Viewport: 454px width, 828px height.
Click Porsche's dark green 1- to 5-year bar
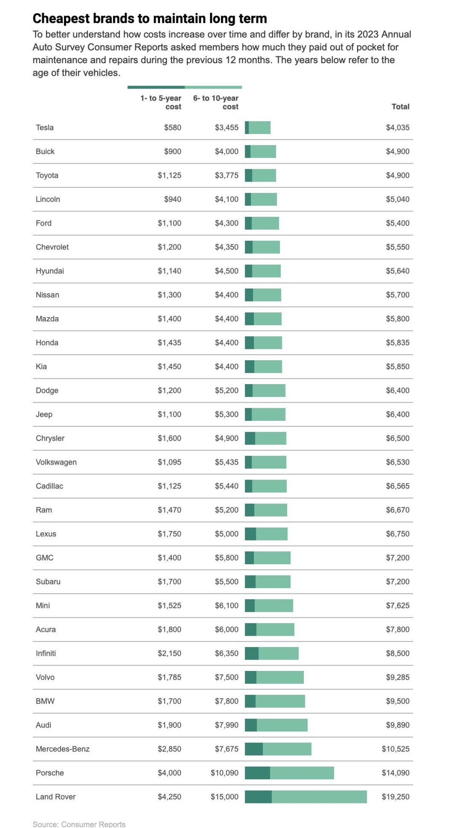[257, 773]
